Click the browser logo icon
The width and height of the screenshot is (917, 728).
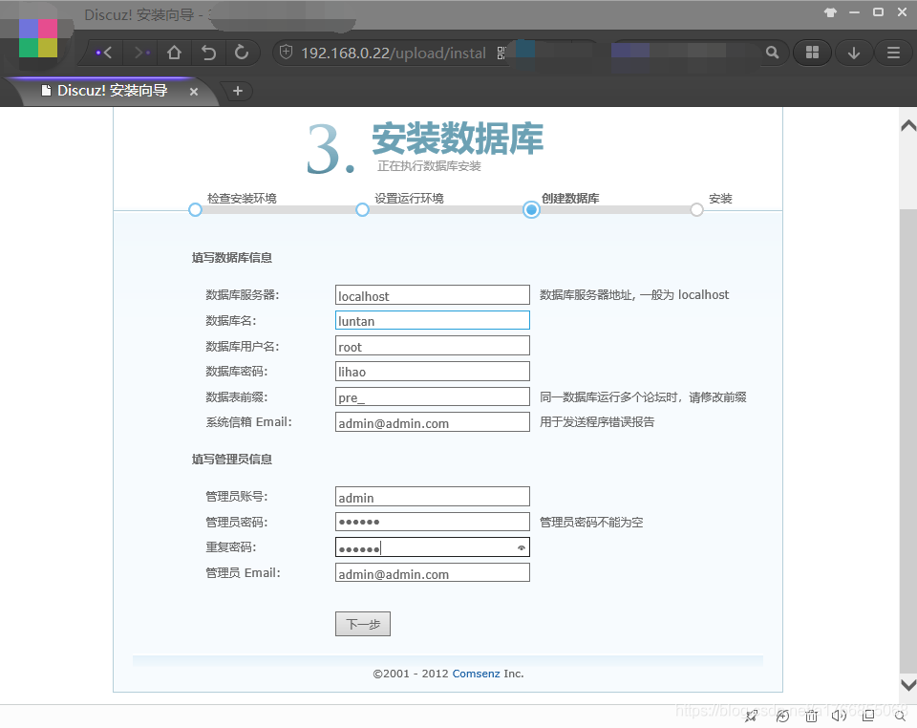(38, 38)
